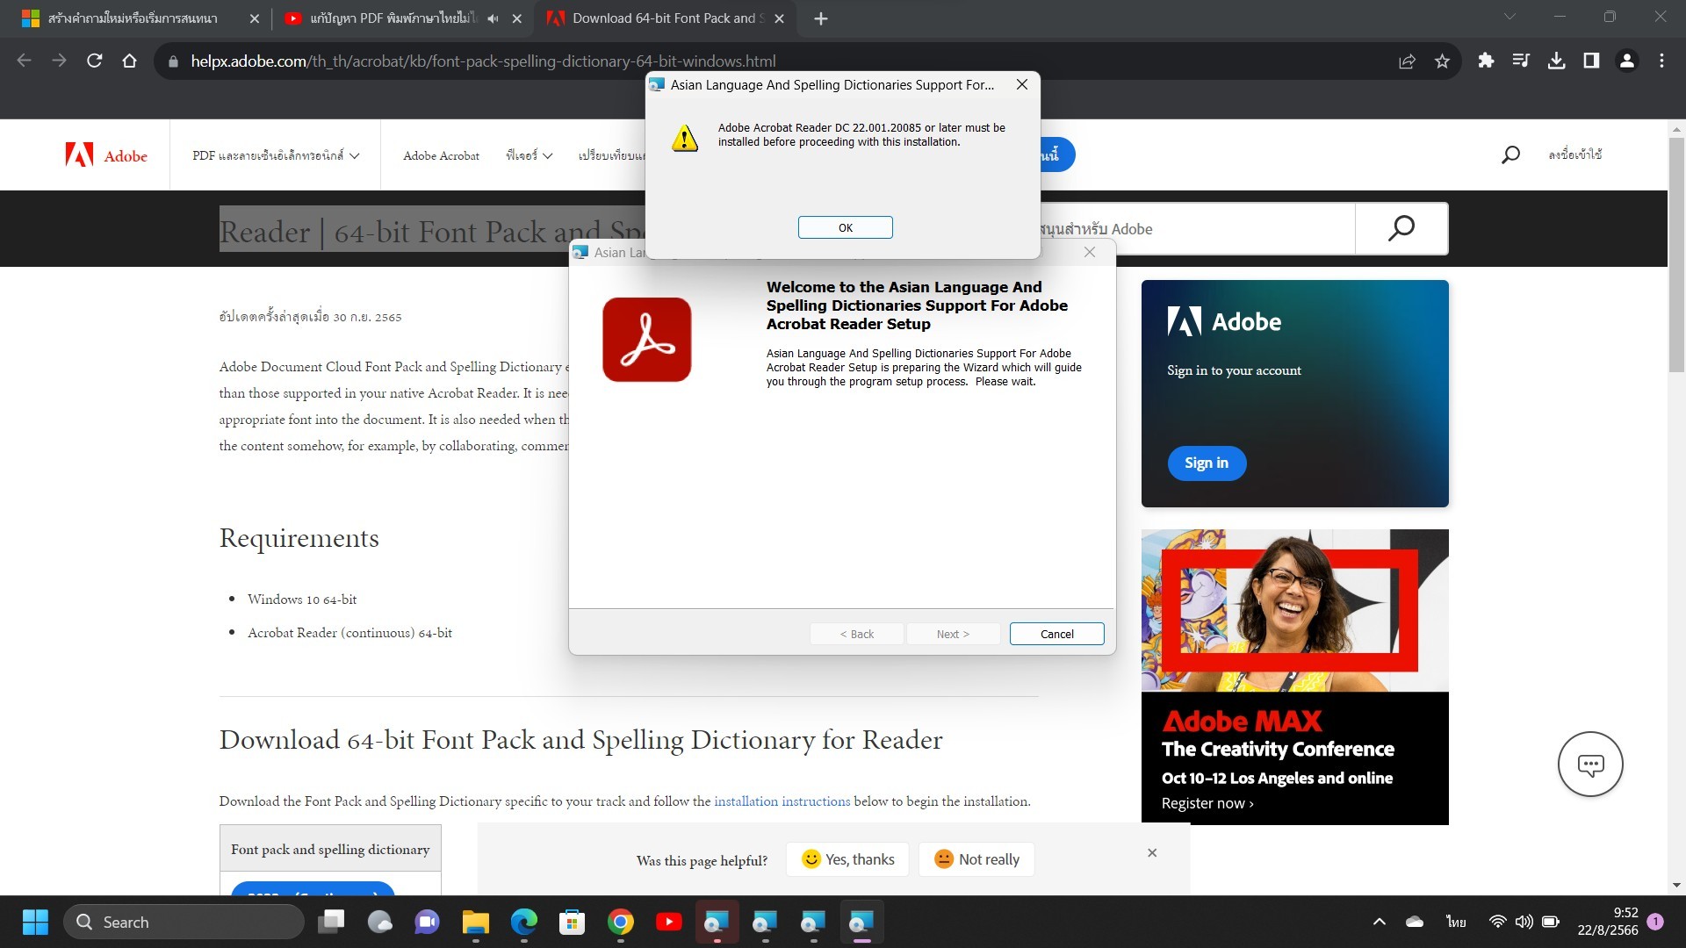Open File Explorer from the taskbar
The image size is (1686, 948).
click(475, 922)
